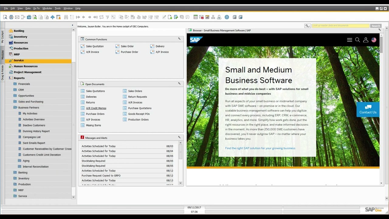Open the Tools menu
389x219 pixels.
[57, 8]
